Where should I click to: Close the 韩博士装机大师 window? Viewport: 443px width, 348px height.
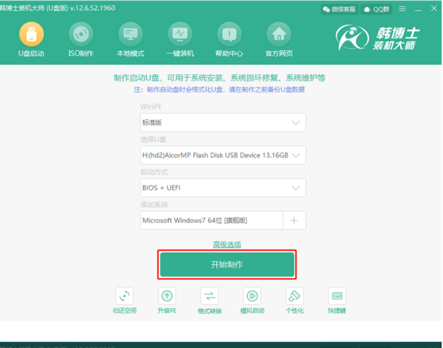click(x=434, y=9)
